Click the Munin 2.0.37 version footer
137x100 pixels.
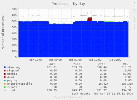click(x=68, y=97)
